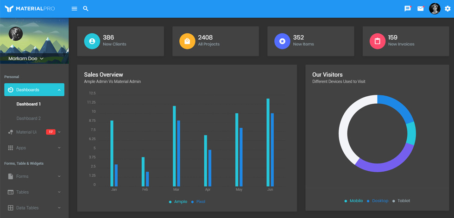The image size is (454, 218).
Task: Toggle the Pixel legend entry
Action: pyautogui.click(x=198, y=202)
